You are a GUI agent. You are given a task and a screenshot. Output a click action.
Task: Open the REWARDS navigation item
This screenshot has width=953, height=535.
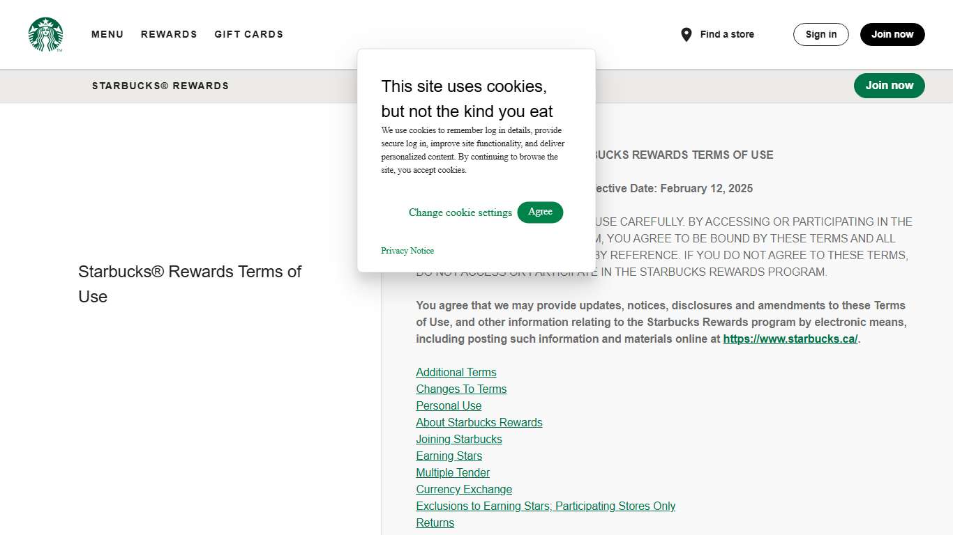click(x=169, y=34)
